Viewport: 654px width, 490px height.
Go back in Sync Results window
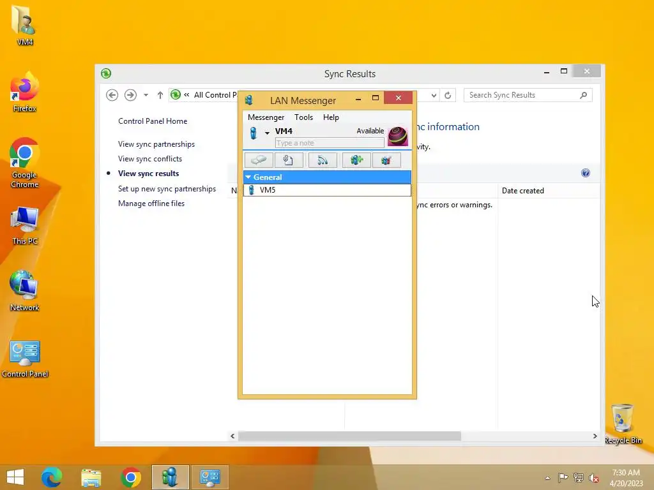pyautogui.click(x=112, y=95)
